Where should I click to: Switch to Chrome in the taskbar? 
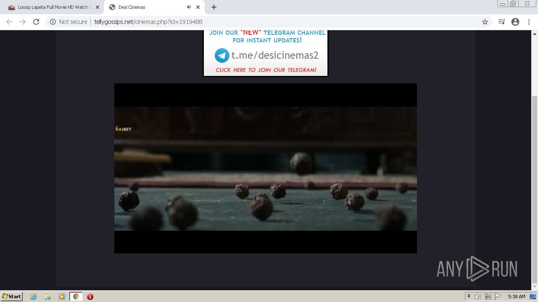[x=76, y=297]
